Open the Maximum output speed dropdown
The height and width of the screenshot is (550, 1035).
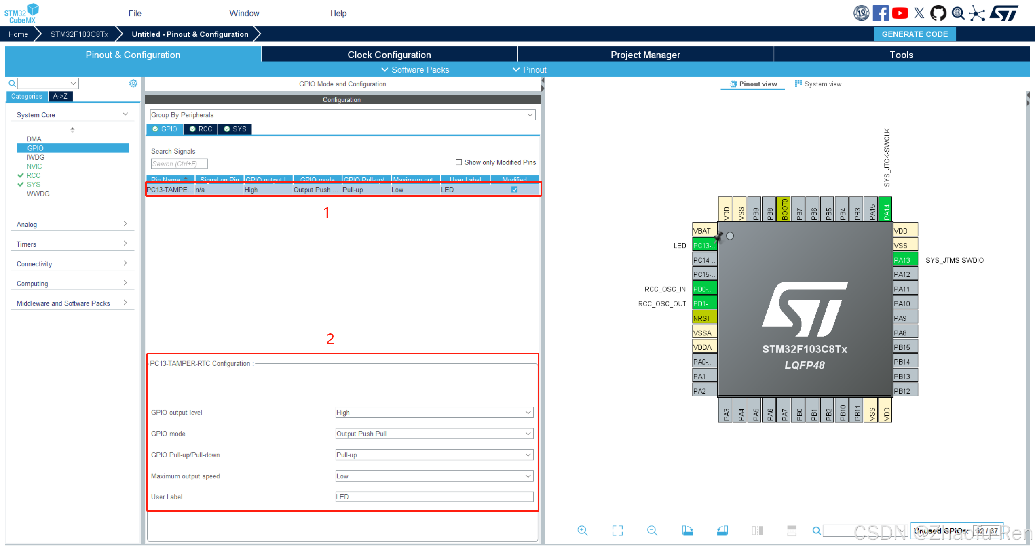point(434,476)
